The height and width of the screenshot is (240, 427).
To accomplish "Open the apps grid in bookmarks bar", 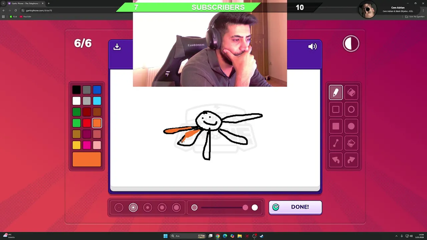I will pyautogui.click(x=3, y=17).
